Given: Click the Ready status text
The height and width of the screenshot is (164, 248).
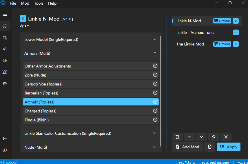Looking at the screenshot, I should tap(11, 163).
